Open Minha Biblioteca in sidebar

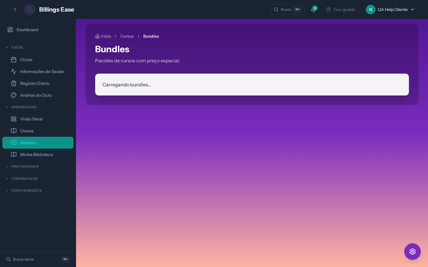point(37,155)
